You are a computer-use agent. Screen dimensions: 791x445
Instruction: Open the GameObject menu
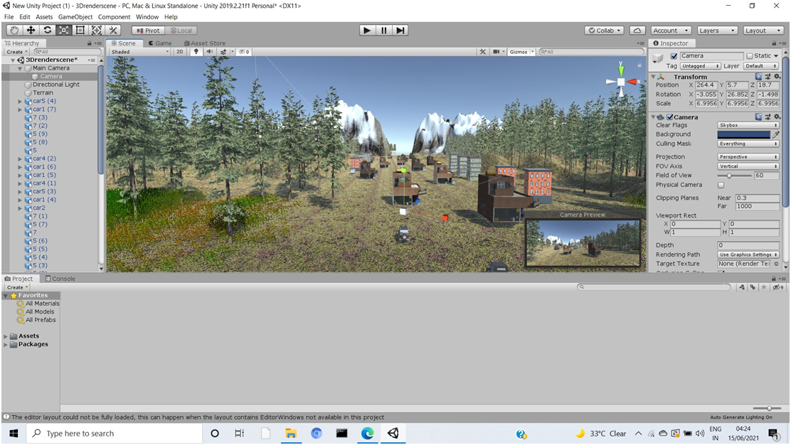click(75, 16)
